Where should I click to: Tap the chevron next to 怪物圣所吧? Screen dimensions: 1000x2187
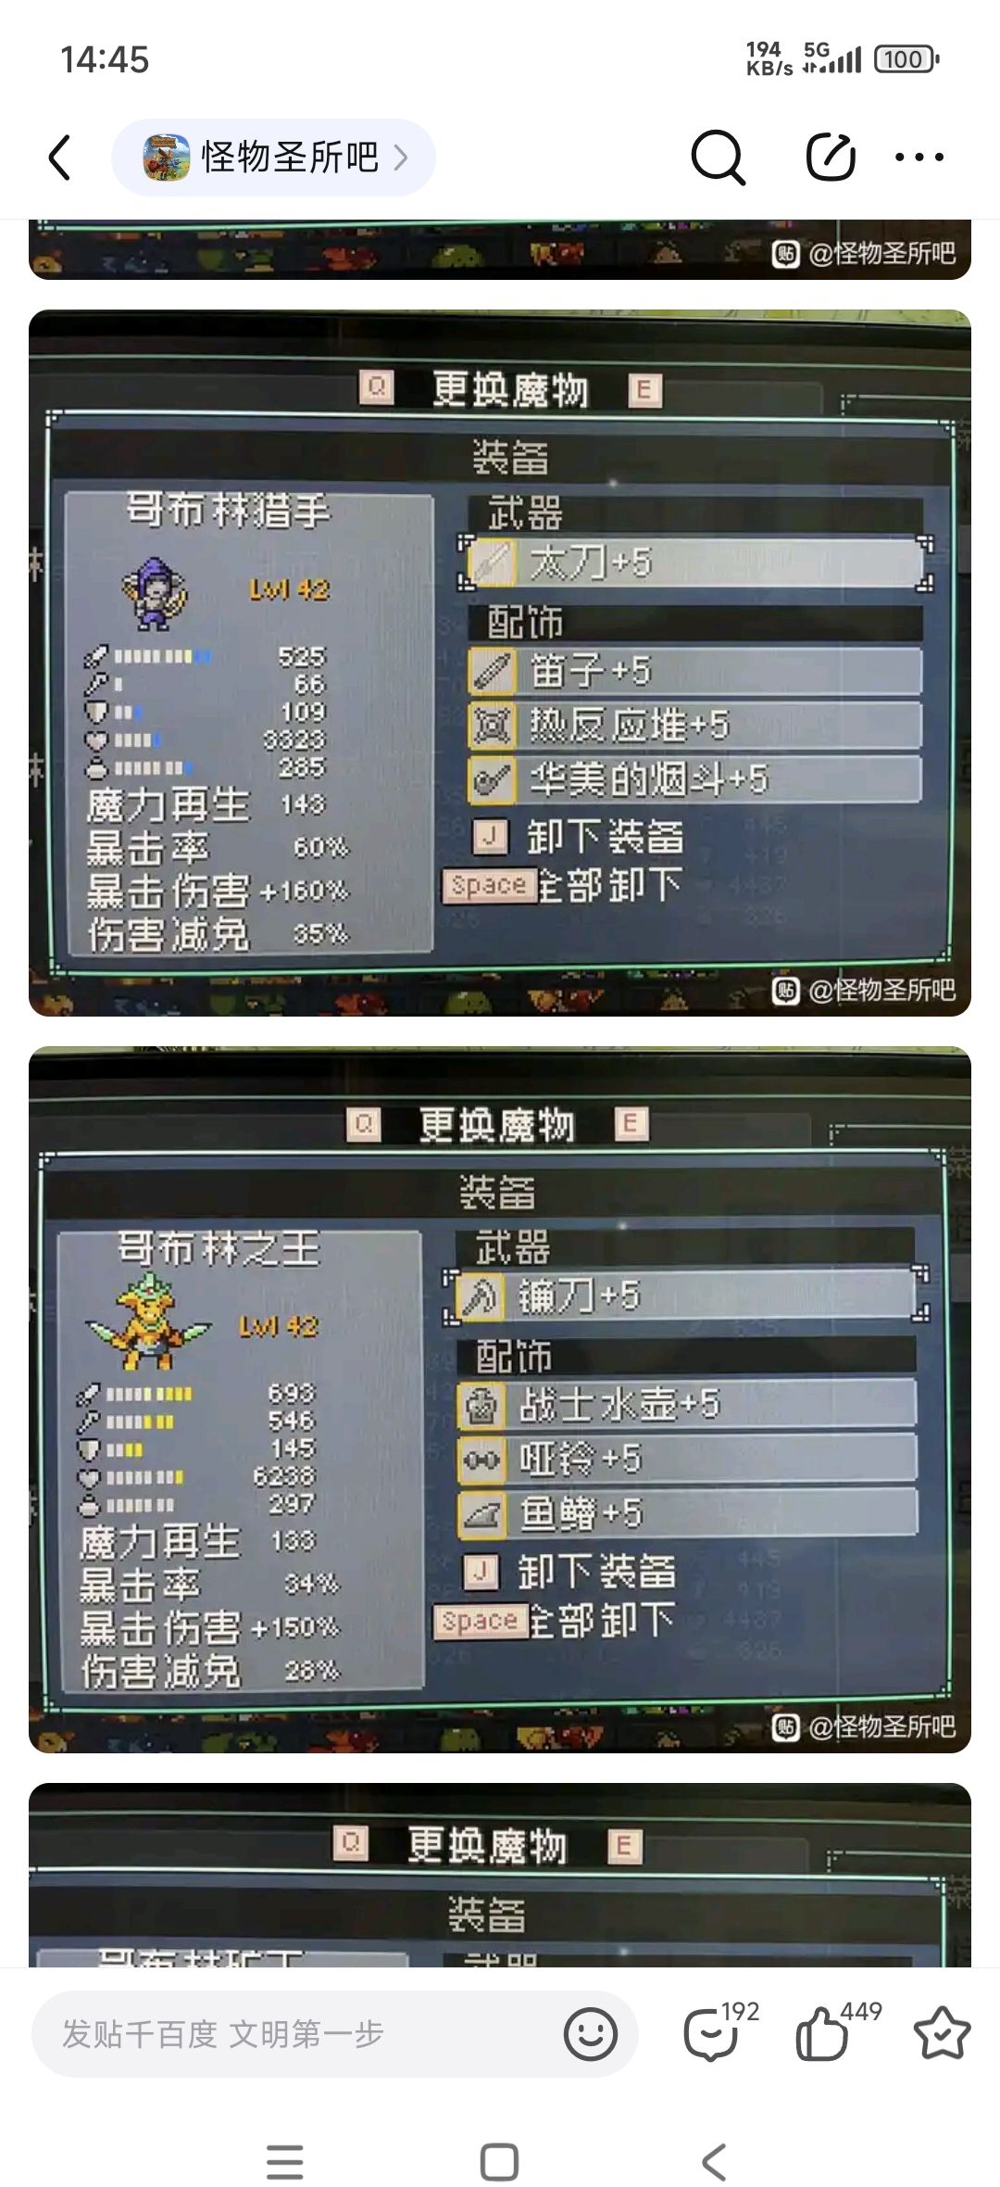[x=401, y=158]
